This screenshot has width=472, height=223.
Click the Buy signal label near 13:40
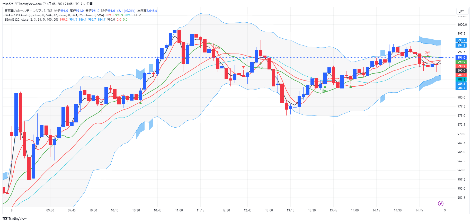click(325, 91)
